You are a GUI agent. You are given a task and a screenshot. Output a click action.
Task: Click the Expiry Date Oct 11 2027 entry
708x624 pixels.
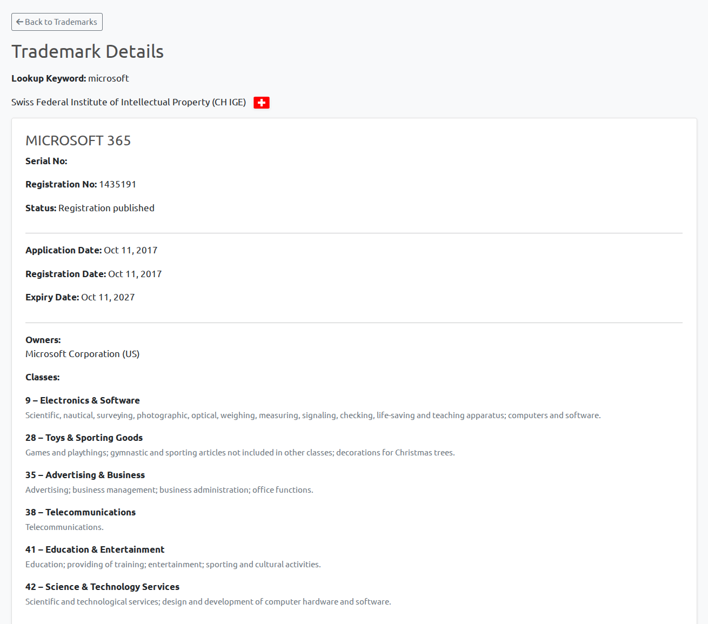(108, 297)
